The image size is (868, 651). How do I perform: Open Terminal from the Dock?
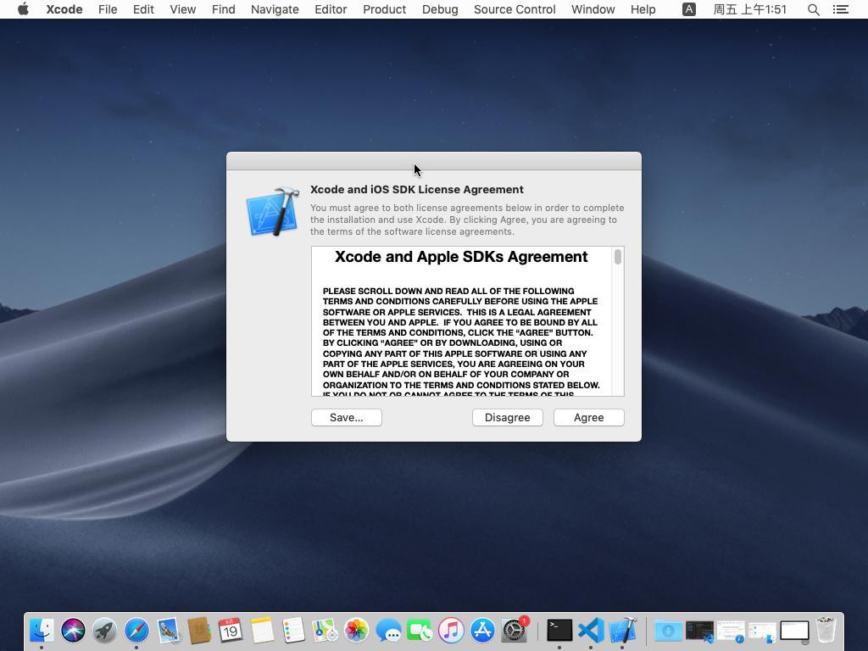[559, 630]
